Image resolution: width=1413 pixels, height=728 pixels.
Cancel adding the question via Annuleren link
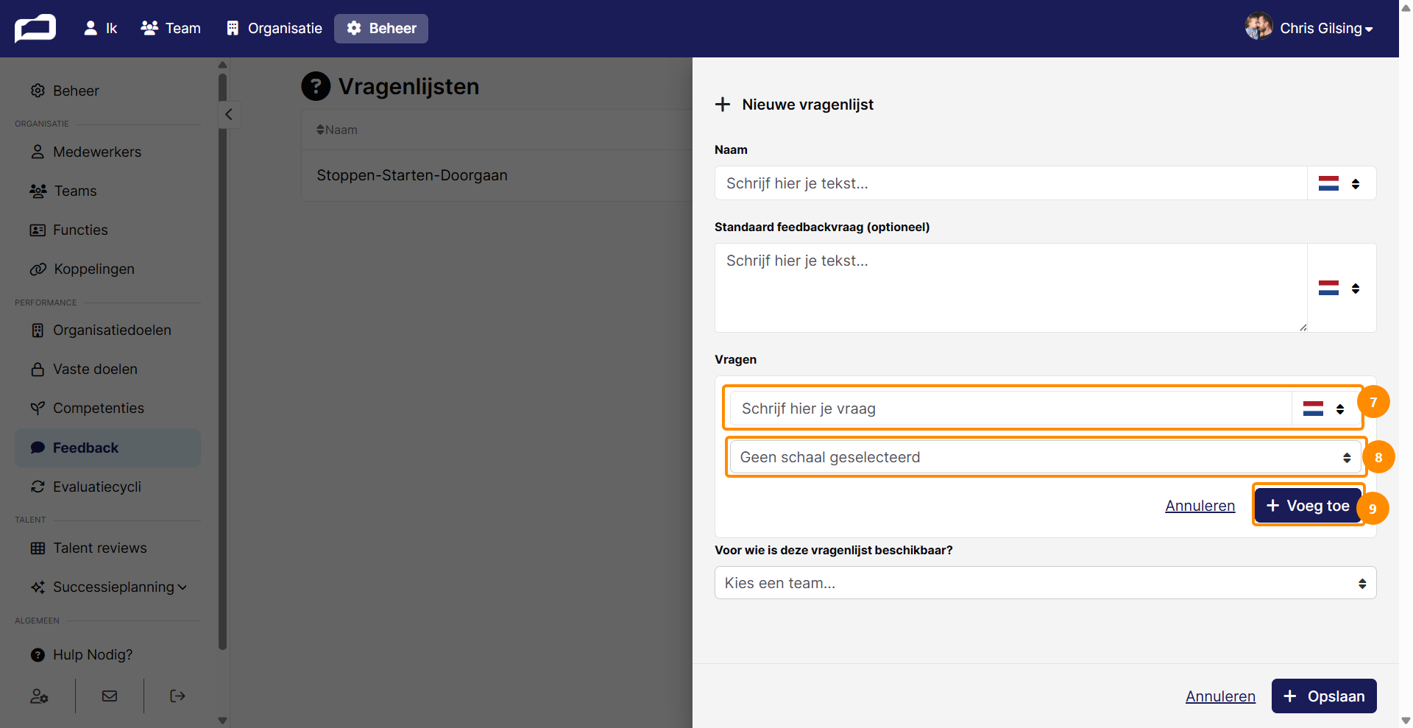click(1200, 506)
